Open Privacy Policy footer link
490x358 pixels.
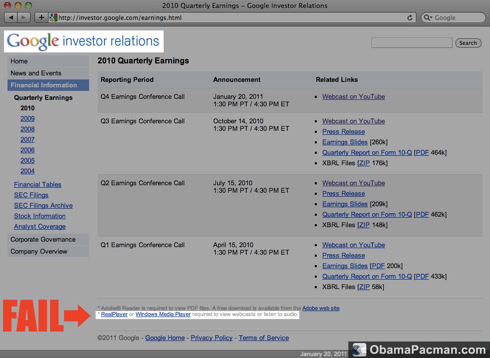[x=212, y=338]
